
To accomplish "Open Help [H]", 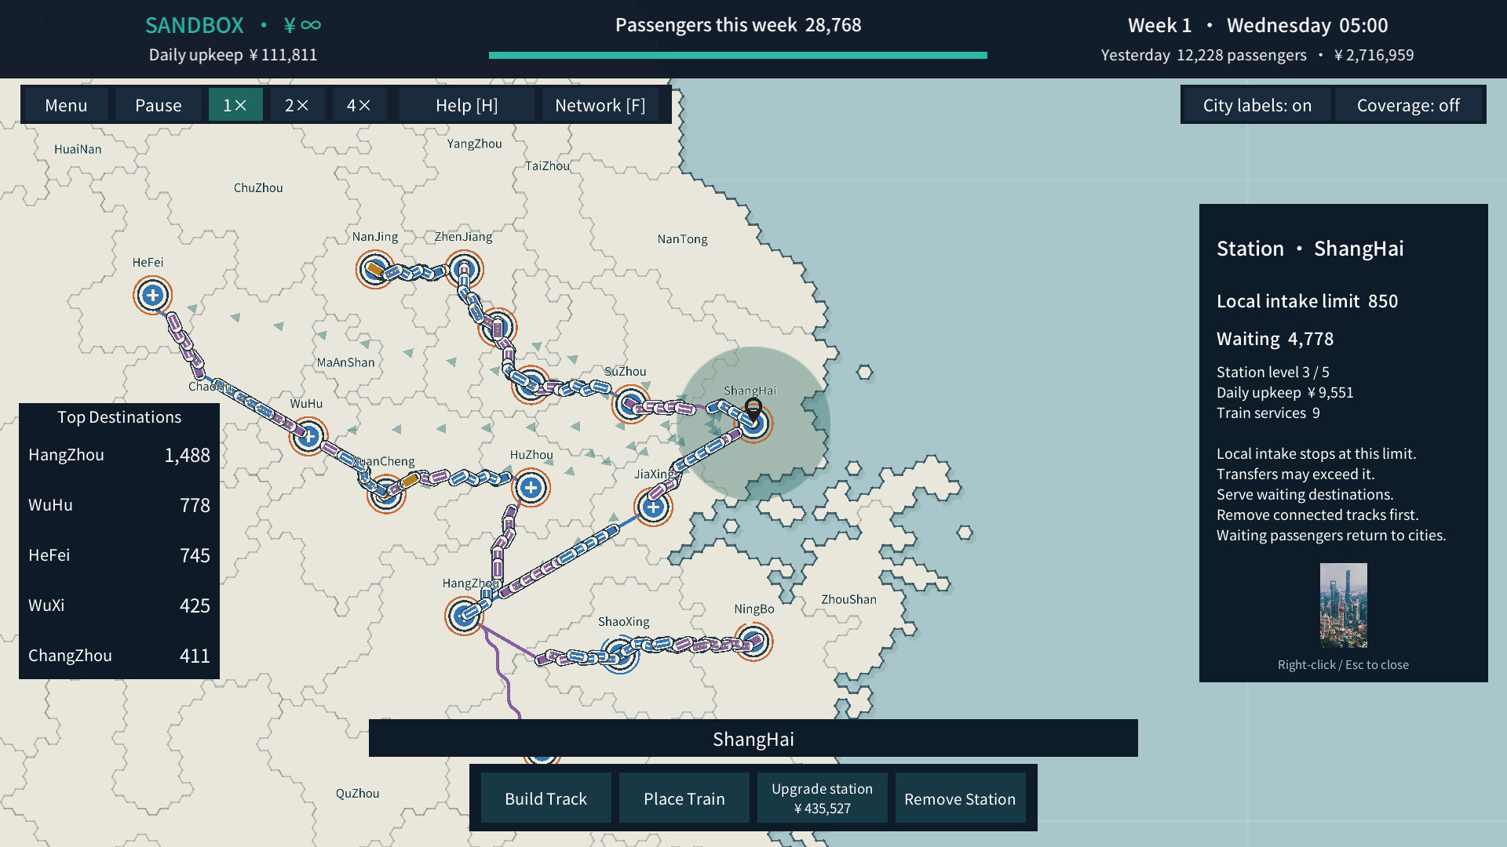I will pos(467,105).
